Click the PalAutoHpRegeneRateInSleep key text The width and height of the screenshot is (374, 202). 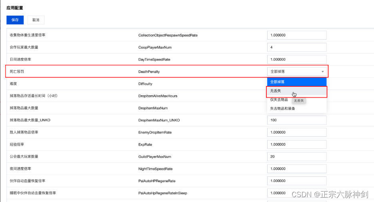tap(163, 193)
